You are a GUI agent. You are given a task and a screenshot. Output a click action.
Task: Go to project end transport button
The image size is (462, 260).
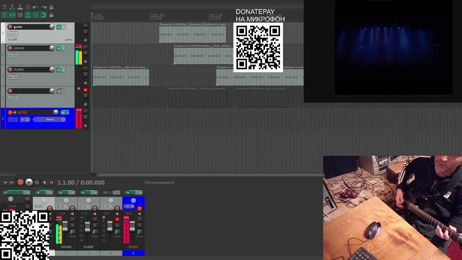point(12,183)
